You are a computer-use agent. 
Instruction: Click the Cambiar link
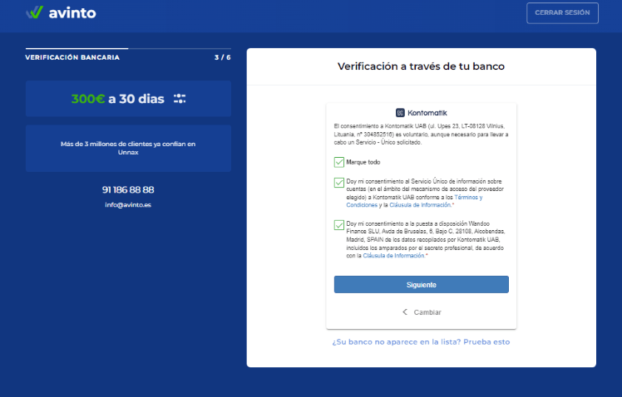[427, 312]
